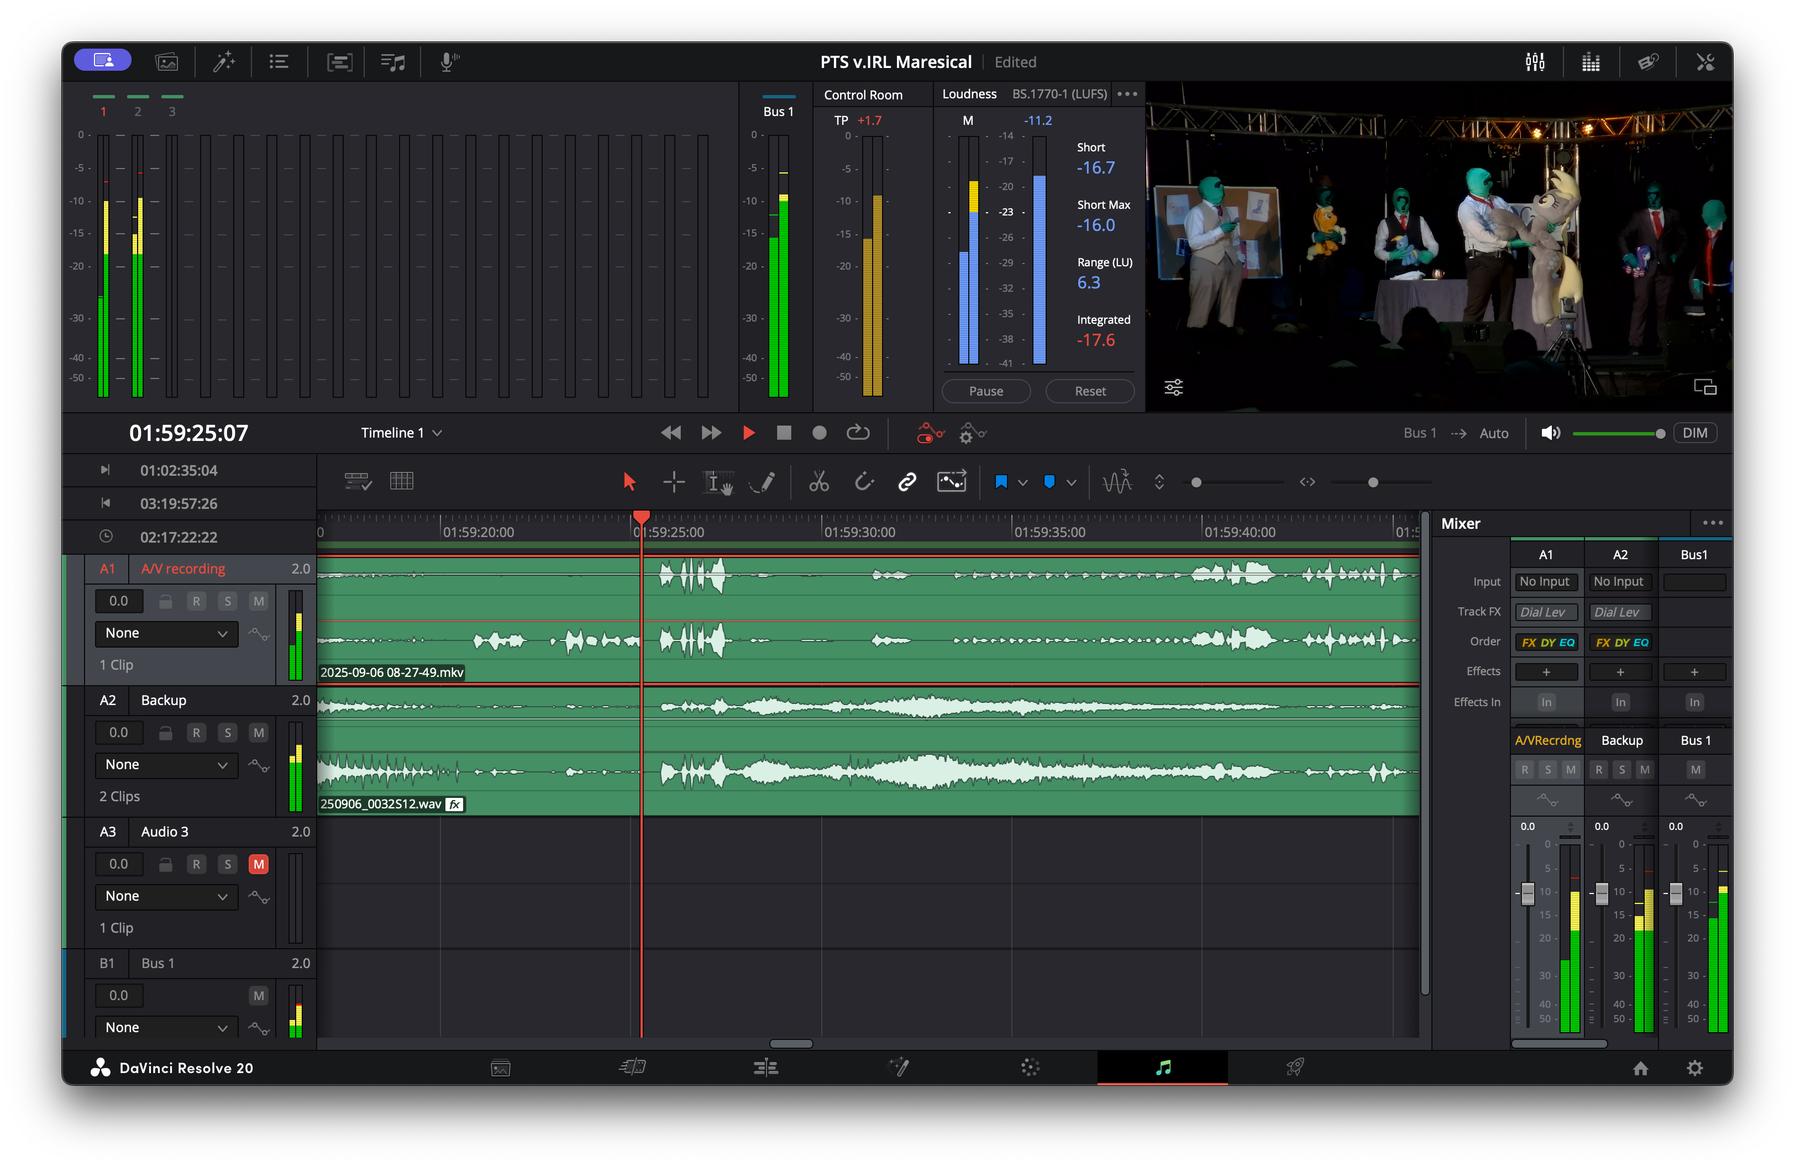The image size is (1795, 1167).
Task: Open the Index list panel
Action: click(279, 62)
